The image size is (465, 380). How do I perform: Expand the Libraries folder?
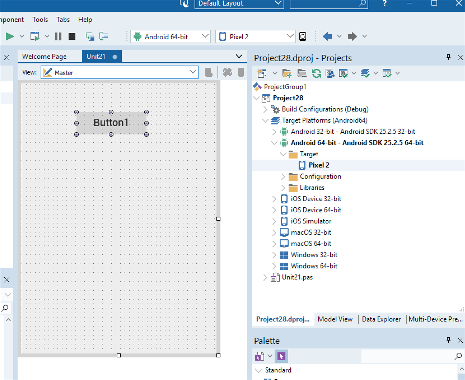pyautogui.click(x=283, y=188)
